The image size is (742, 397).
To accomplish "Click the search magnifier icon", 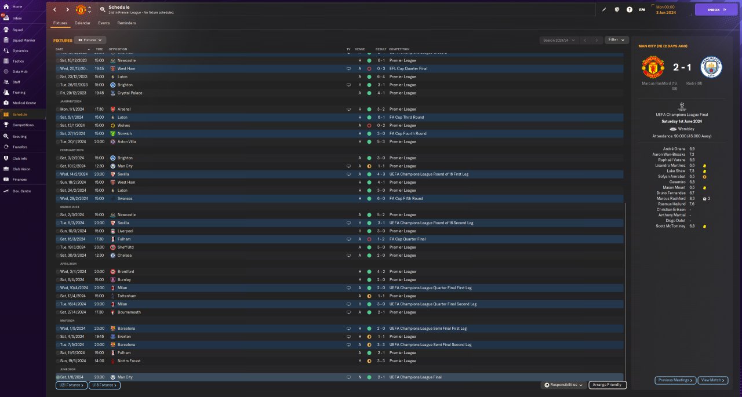I will pyautogui.click(x=103, y=9).
